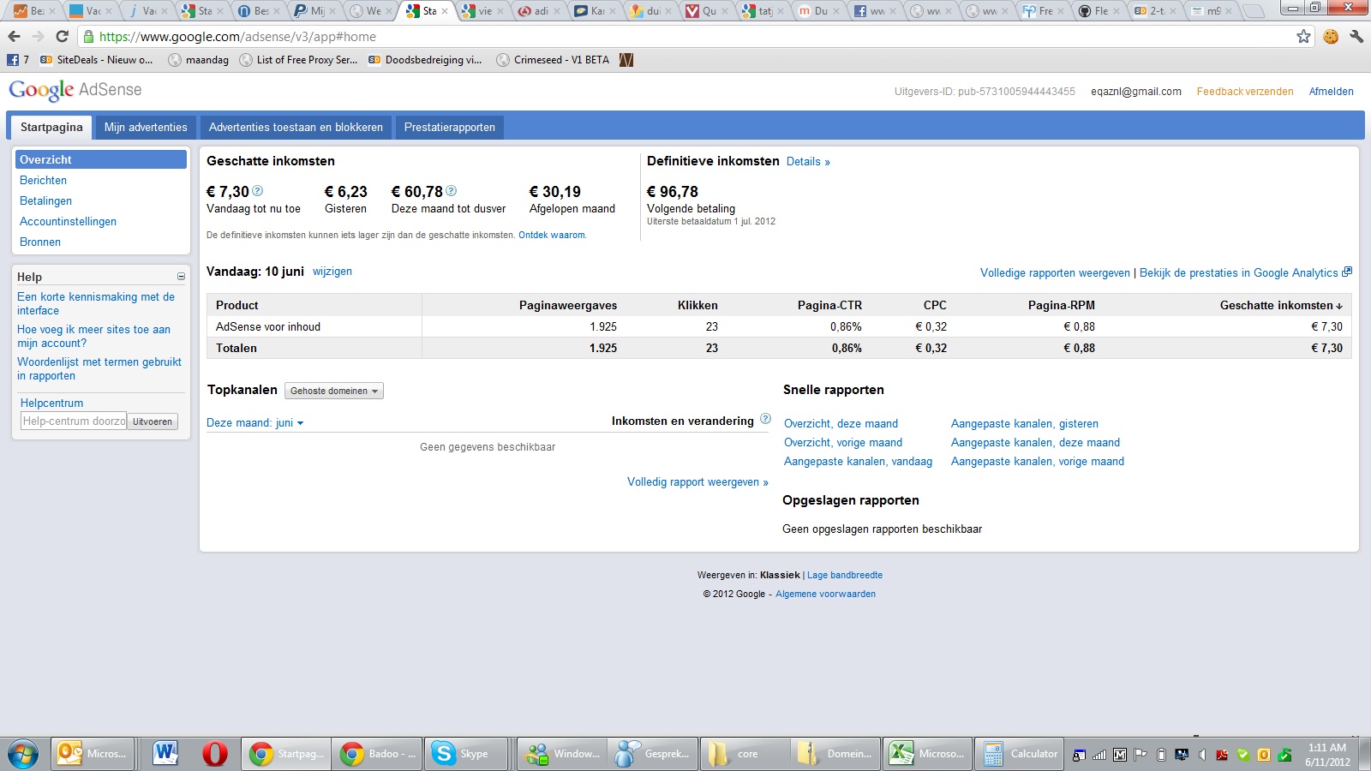Click help icon next to € 7,30

(x=258, y=191)
